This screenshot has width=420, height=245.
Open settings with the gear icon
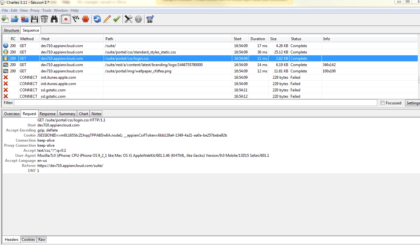pos(138,19)
